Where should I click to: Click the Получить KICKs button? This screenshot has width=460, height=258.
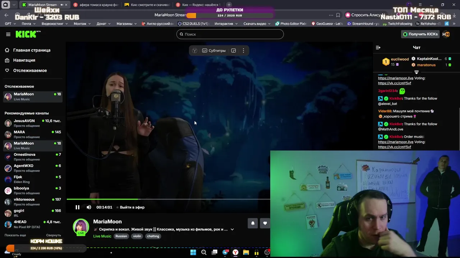click(x=420, y=34)
